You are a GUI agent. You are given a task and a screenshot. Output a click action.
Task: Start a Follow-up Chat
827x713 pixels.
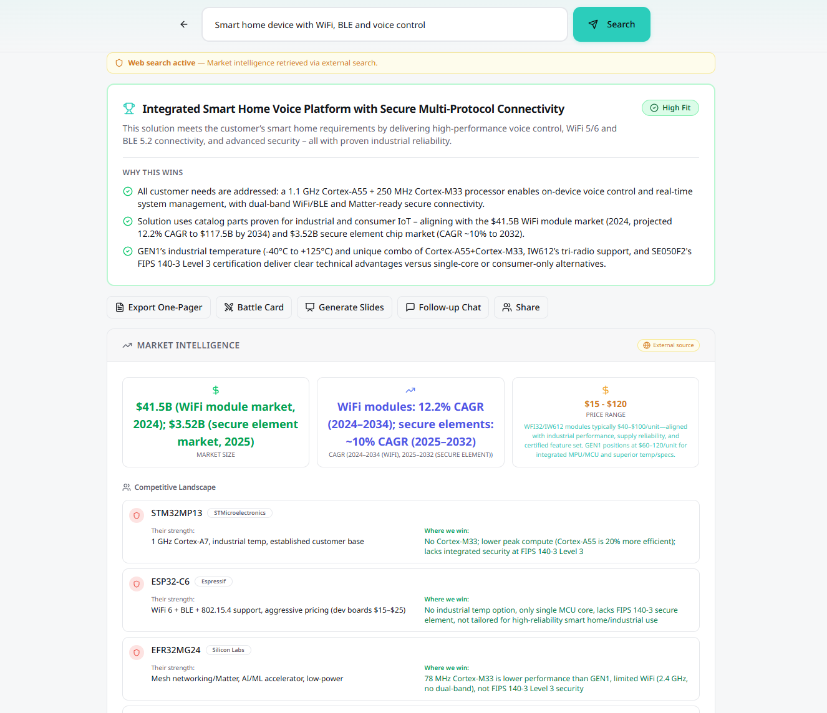click(443, 307)
